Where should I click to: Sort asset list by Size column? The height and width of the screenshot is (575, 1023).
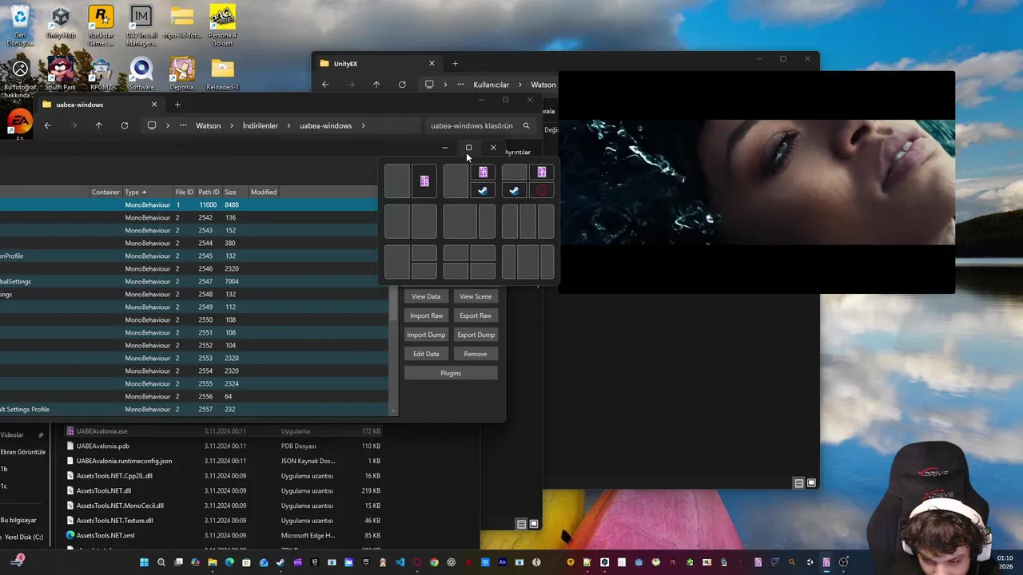pyautogui.click(x=230, y=192)
